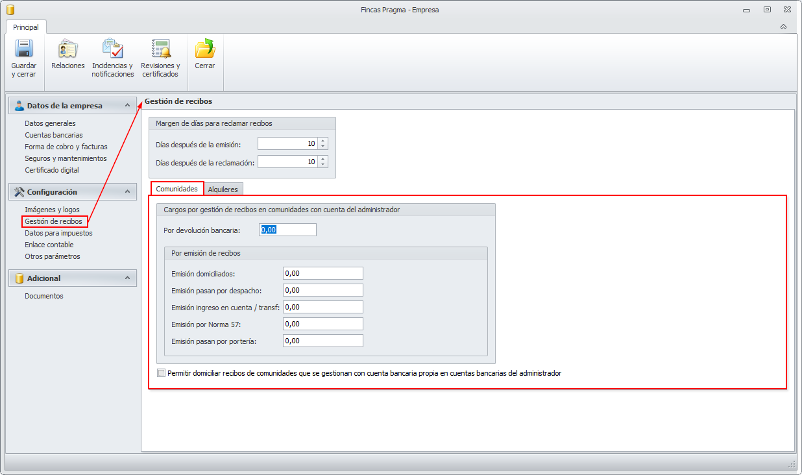This screenshot has width=802, height=475.
Task: Click the Datos de la empresa person icon
Action: (19, 106)
